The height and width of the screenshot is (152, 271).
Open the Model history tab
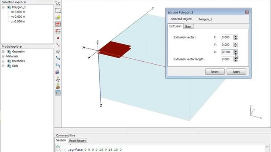click(x=77, y=141)
